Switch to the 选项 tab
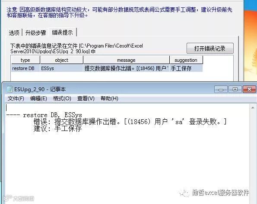The image size is (257, 204). (x=14, y=33)
